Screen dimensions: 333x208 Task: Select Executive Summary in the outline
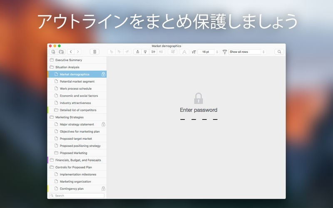tap(68, 60)
